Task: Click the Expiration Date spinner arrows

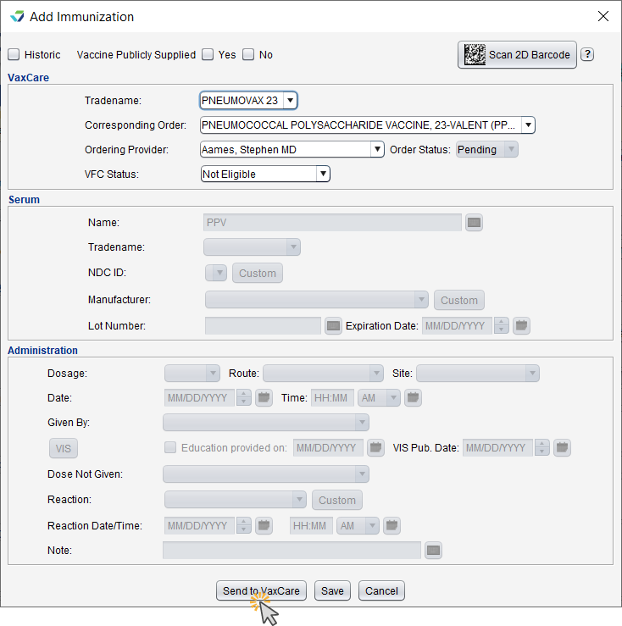Action: click(501, 326)
